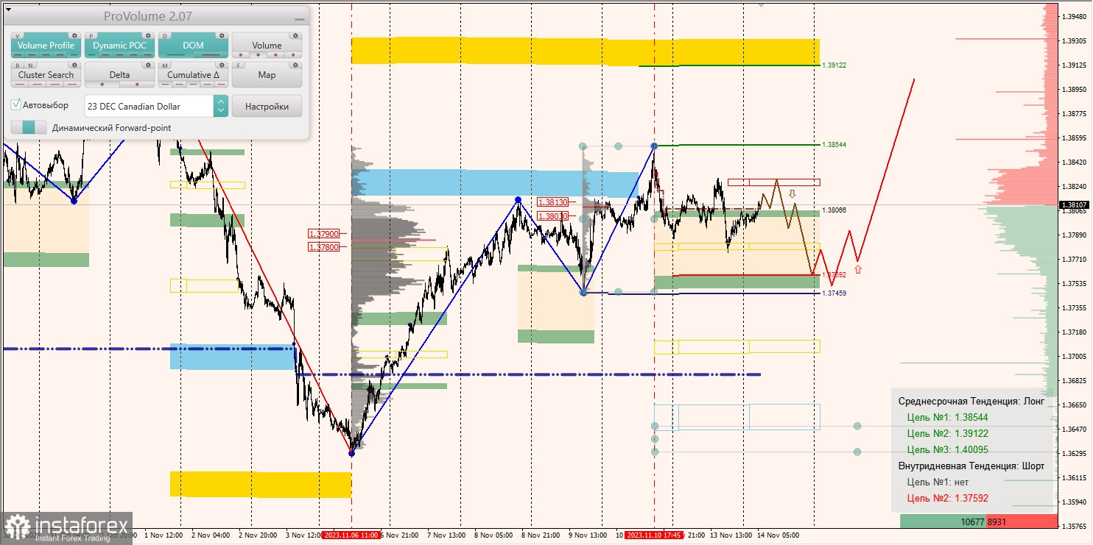
Task: Click Цель №2: 1.37592 in legend
Action: click(947, 498)
